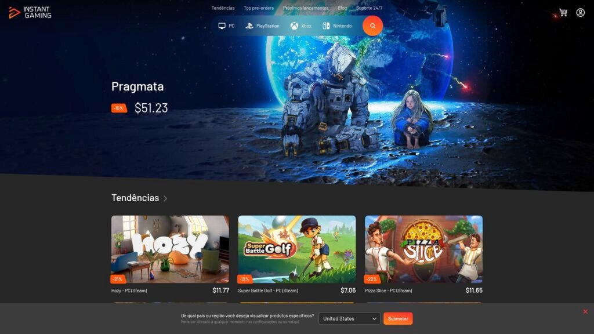Select the Nintendo Switch icon
The image size is (594, 334).
tap(326, 26)
